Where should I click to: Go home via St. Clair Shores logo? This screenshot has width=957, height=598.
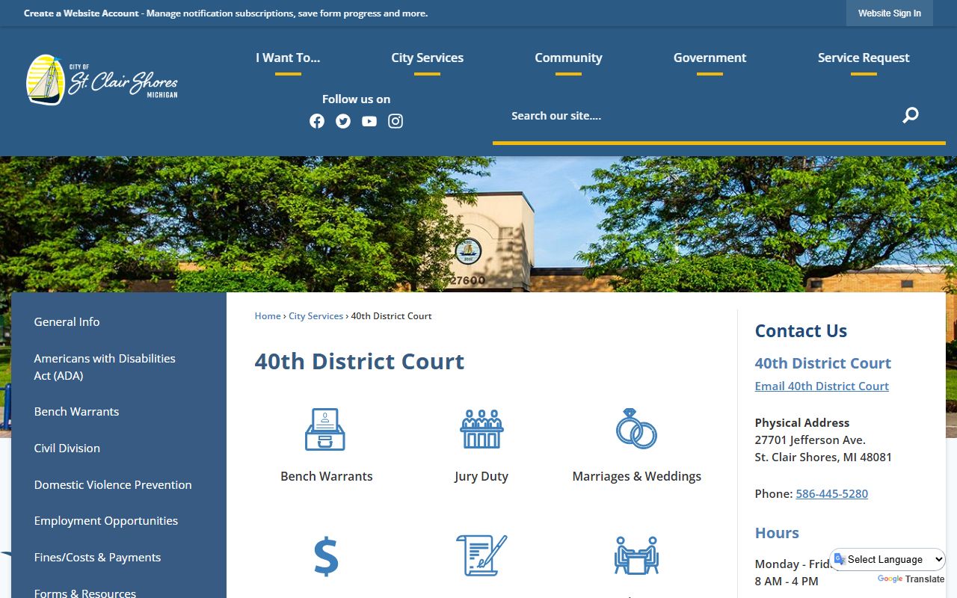[x=102, y=80]
